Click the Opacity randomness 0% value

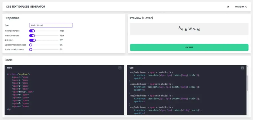(61, 45)
